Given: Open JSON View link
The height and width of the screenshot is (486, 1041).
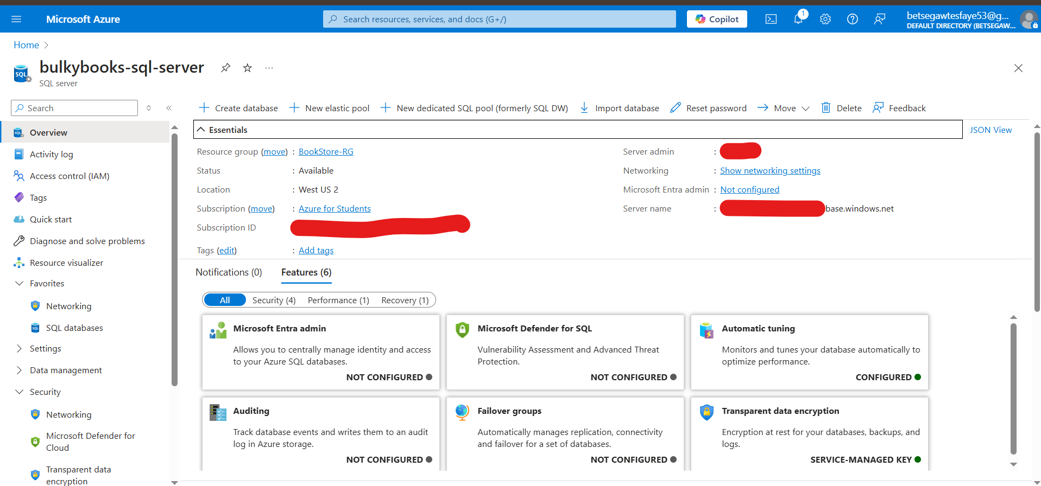Looking at the screenshot, I should click(x=990, y=130).
